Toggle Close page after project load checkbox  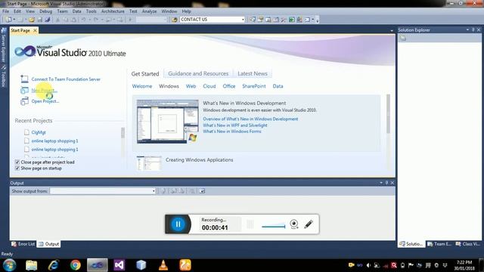17,162
